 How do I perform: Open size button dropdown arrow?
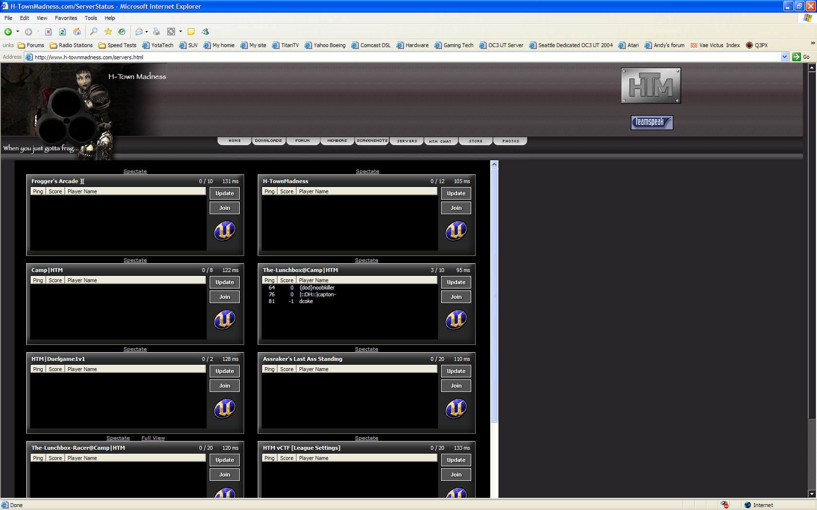pos(180,32)
